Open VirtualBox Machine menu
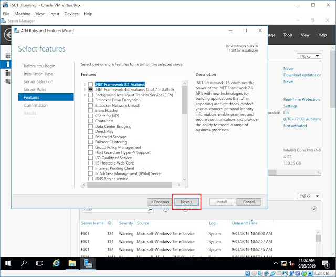 [22, 14]
